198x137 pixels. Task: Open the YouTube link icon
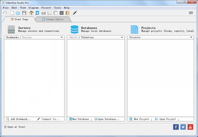(x=190, y=127)
